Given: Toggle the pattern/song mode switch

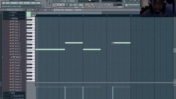Looking at the screenshot, I should pos(56,5).
